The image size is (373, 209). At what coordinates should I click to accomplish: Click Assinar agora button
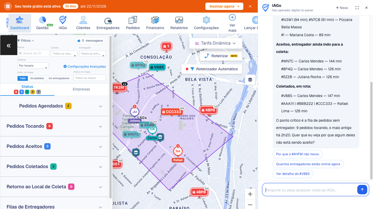tap(224, 6)
